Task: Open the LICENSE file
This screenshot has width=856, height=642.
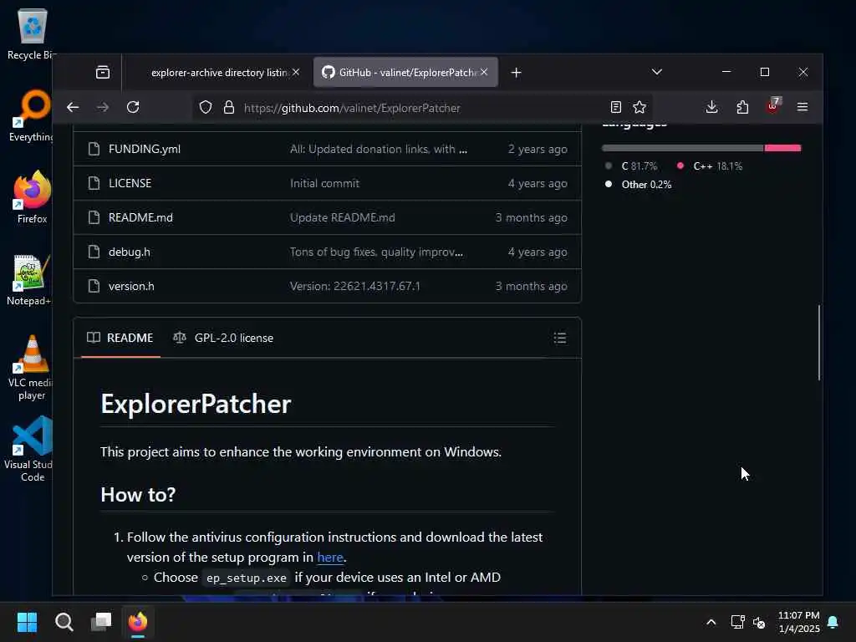Action: click(x=130, y=183)
